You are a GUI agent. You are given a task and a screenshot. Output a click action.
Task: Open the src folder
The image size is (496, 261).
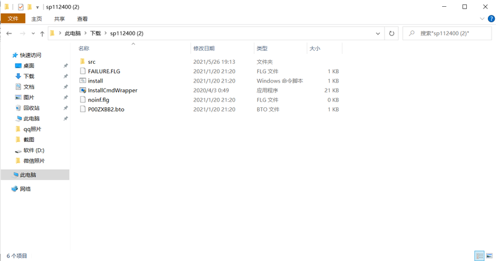tap(91, 62)
